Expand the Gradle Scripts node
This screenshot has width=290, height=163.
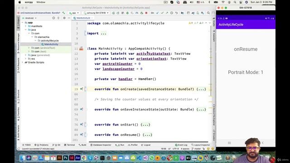coord(23,62)
